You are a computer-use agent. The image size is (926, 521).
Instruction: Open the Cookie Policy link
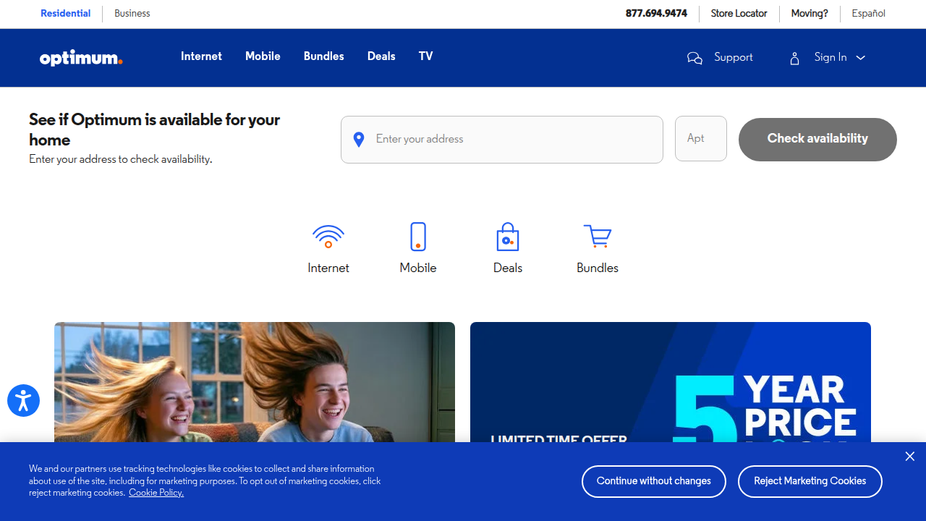click(x=156, y=493)
